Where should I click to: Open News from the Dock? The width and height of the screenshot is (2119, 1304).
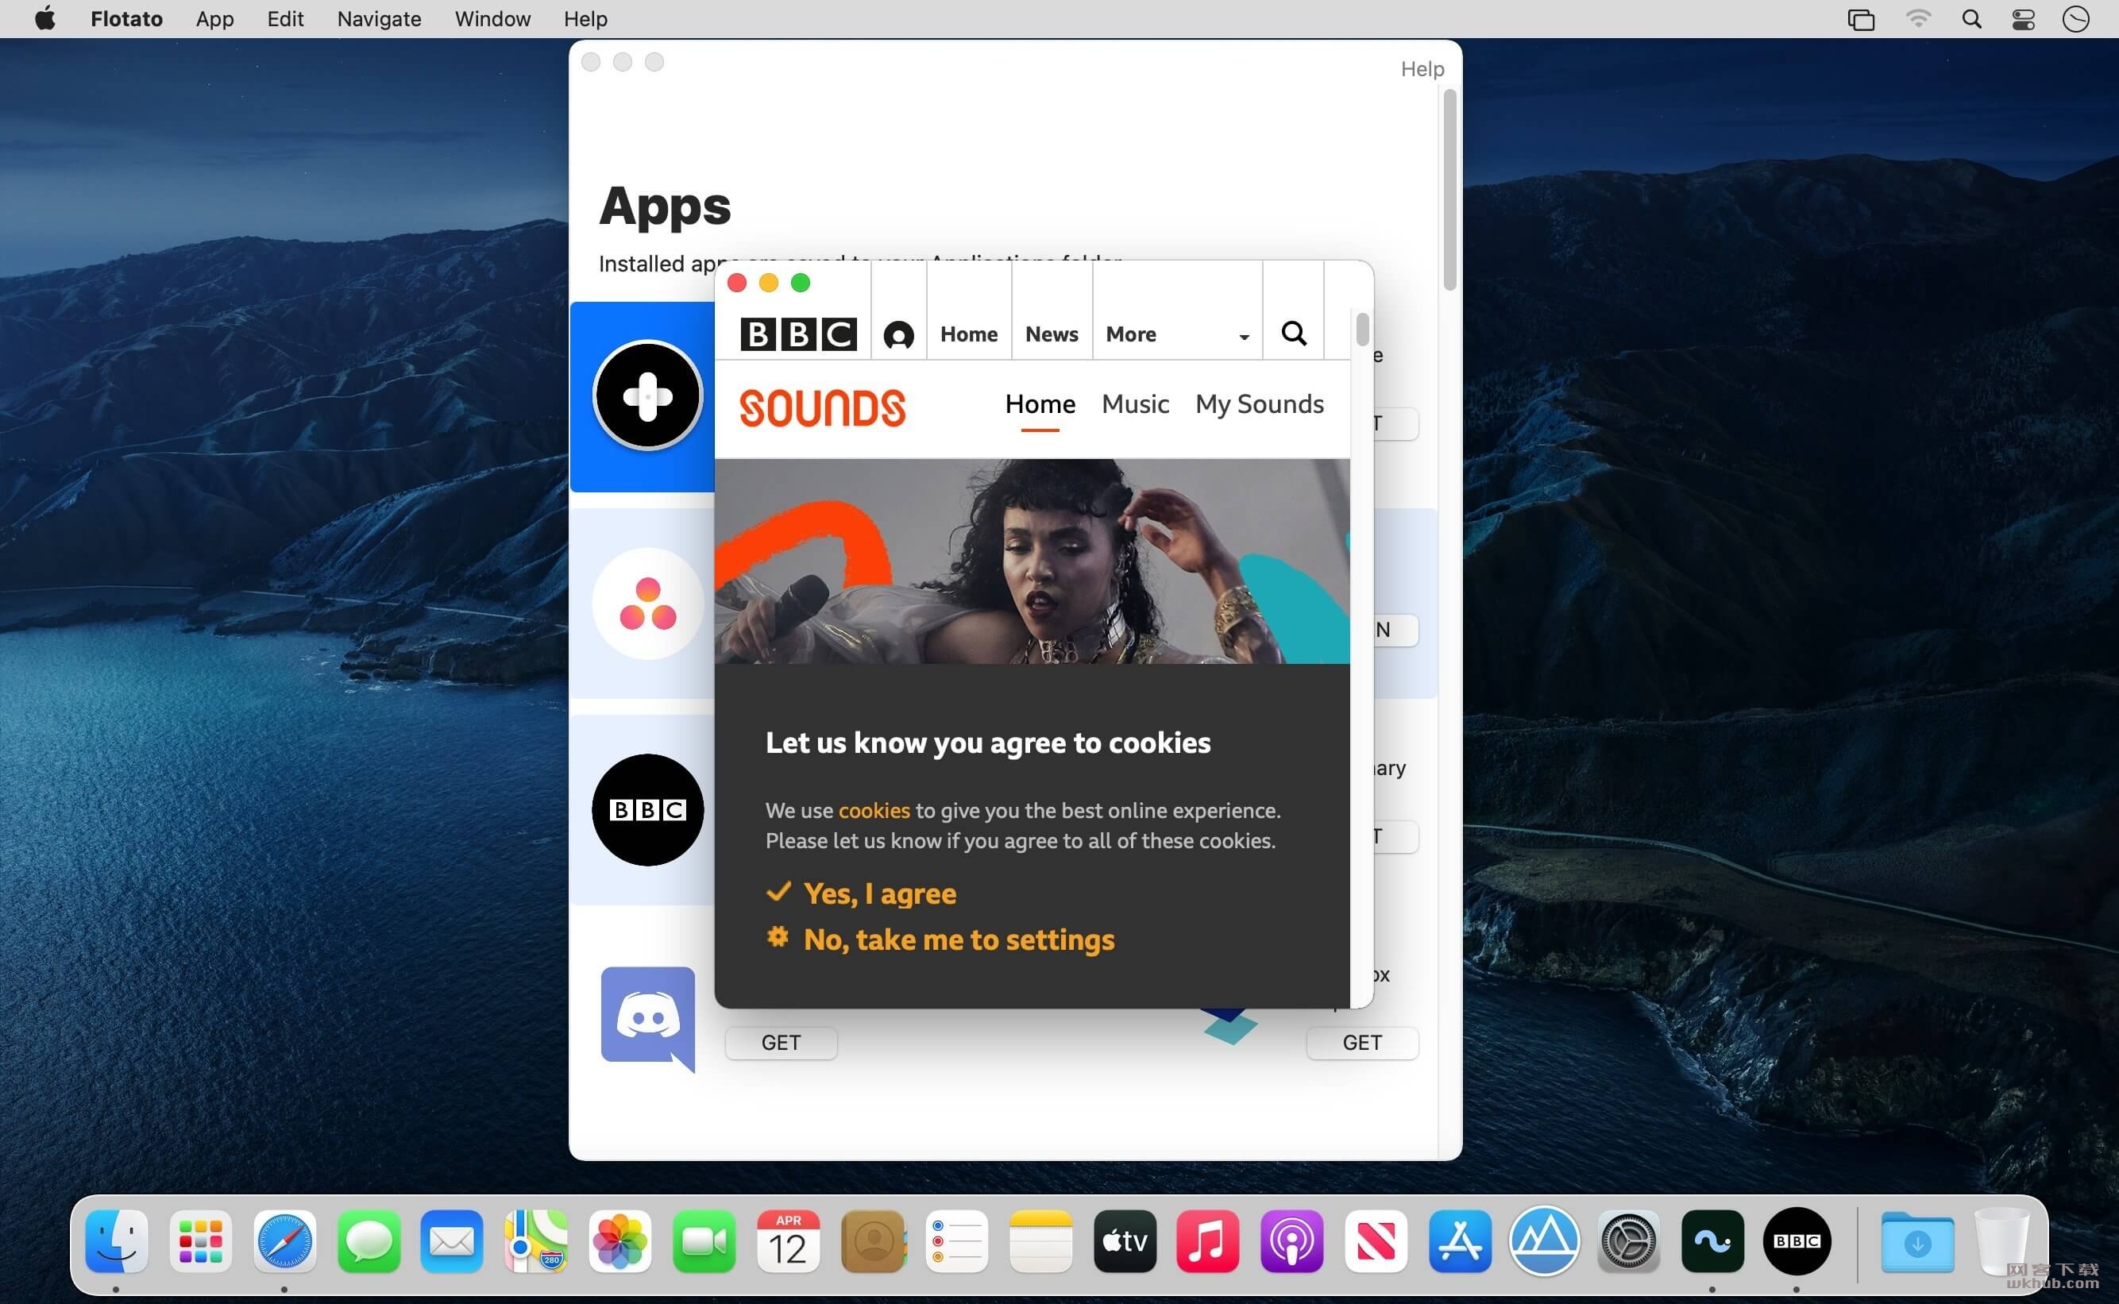(x=1376, y=1242)
